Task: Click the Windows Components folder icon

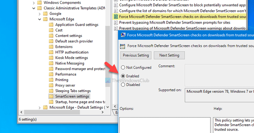Action: click(x=40, y=3)
